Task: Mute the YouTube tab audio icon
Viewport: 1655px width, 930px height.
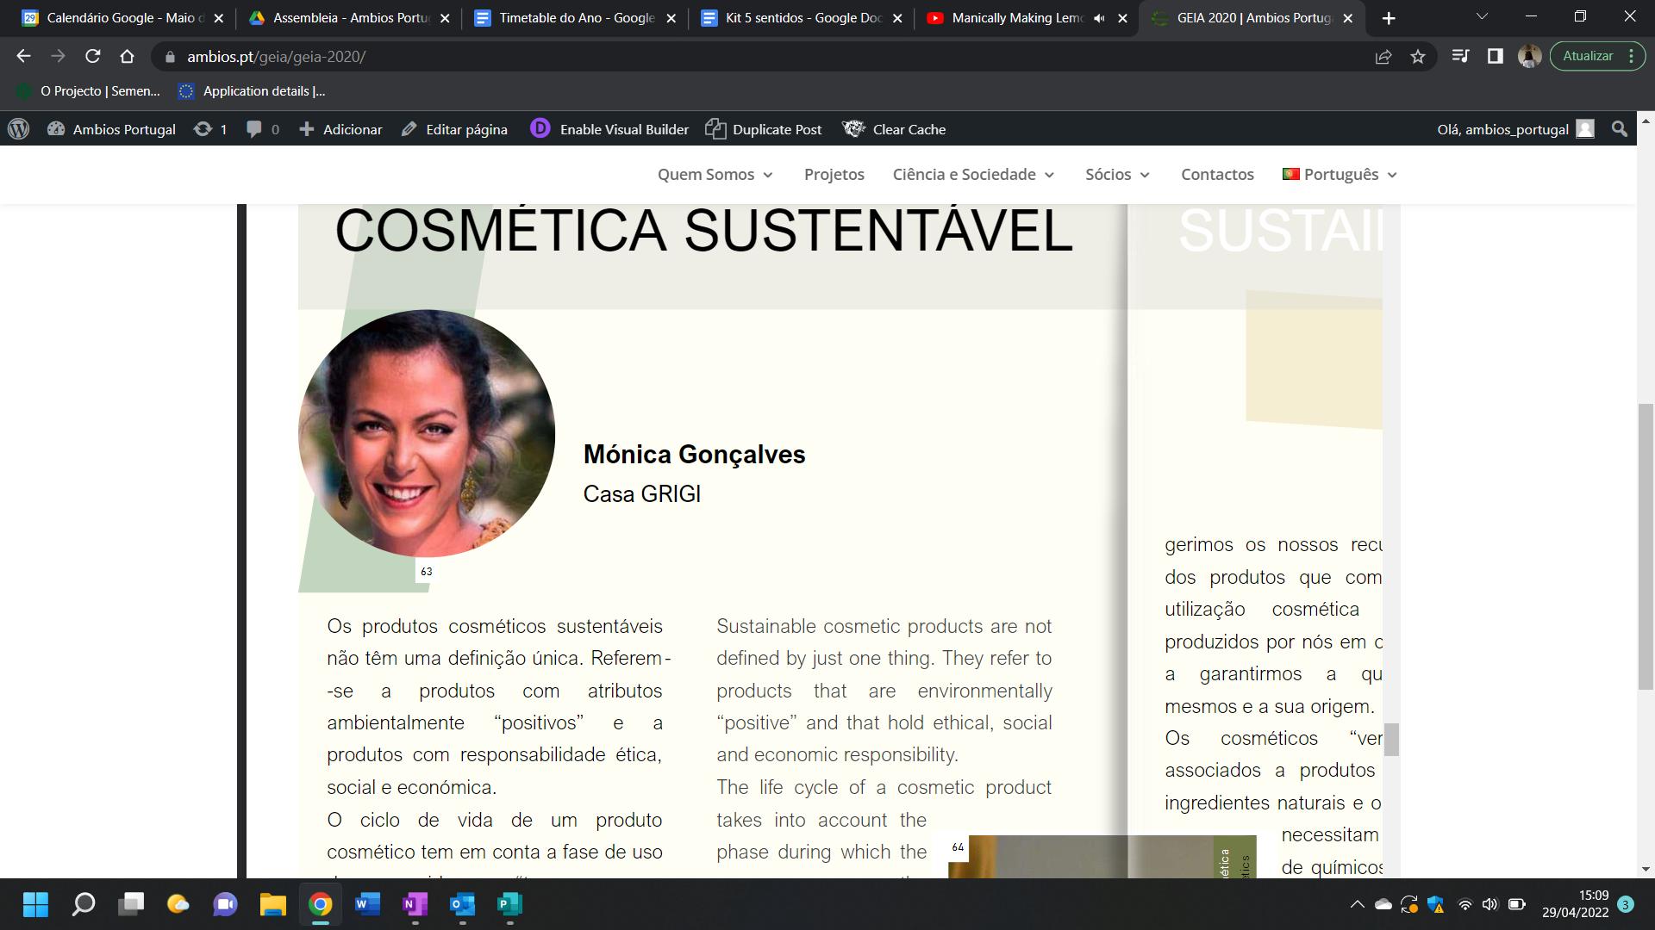Action: click(x=1098, y=18)
